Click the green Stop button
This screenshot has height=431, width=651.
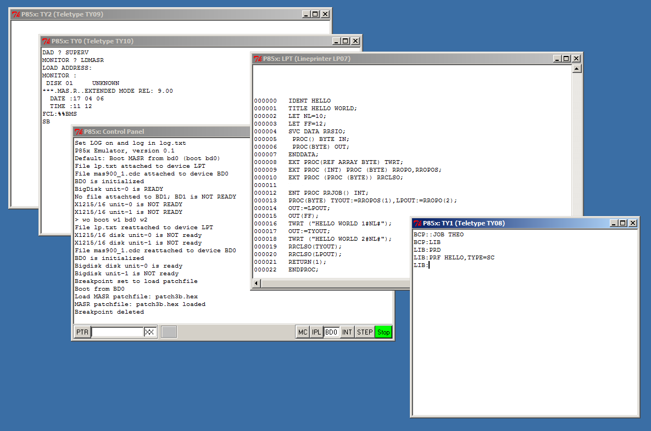(x=383, y=332)
